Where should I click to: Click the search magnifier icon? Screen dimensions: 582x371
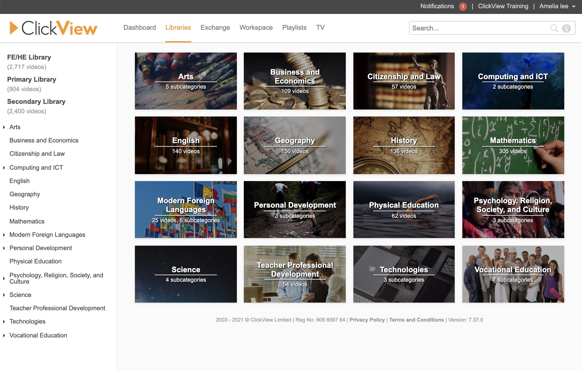tap(554, 28)
